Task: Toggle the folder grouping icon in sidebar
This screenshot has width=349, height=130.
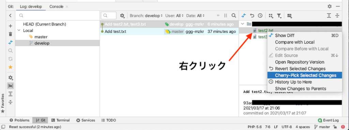Action: (x=10, y=86)
